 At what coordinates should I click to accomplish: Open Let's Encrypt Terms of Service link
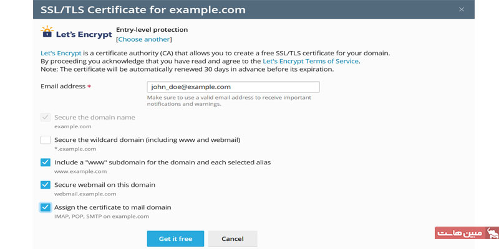pos(311,61)
